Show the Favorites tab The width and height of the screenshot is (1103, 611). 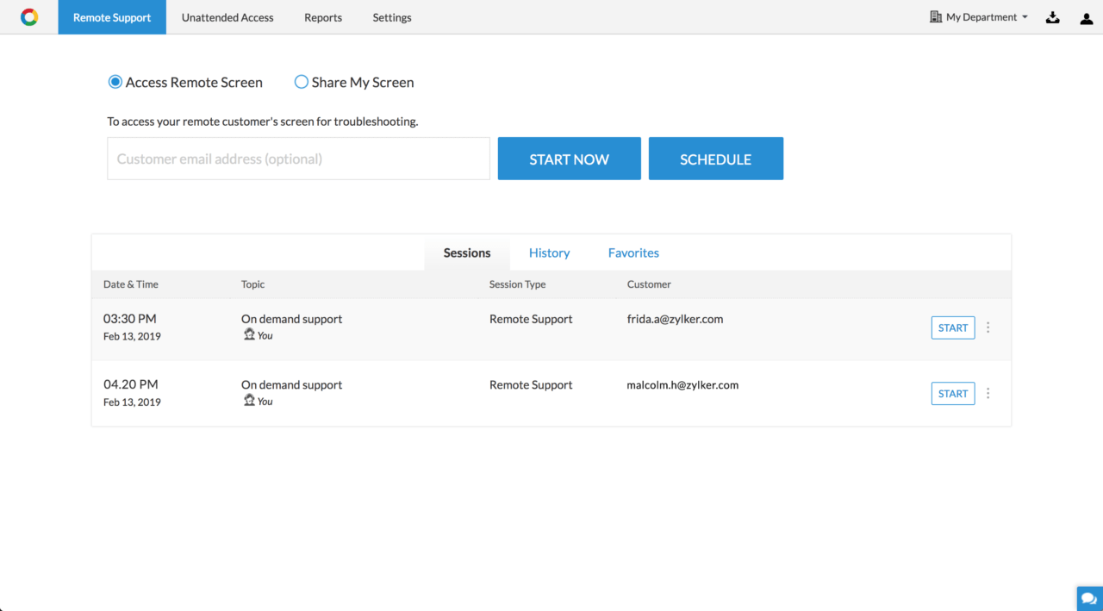coord(633,253)
